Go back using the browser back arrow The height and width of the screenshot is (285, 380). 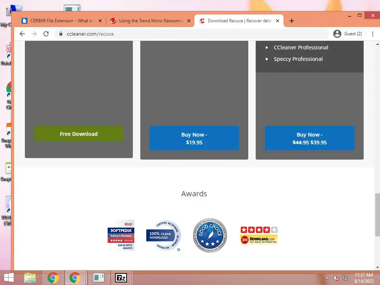[x=22, y=34]
